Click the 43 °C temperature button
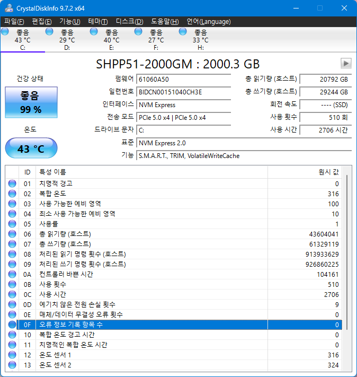357x377 pixels. [31, 148]
